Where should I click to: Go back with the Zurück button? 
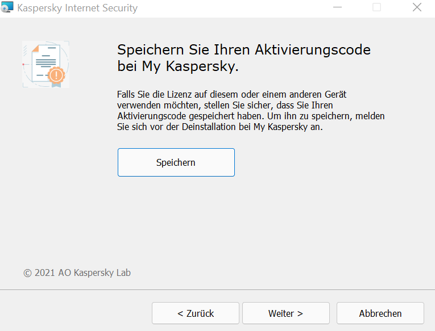pyautogui.click(x=195, y=313)
